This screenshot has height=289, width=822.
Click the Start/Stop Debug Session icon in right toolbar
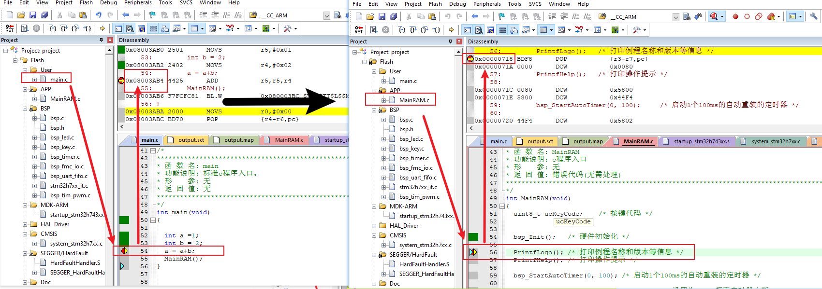[714, 16]
